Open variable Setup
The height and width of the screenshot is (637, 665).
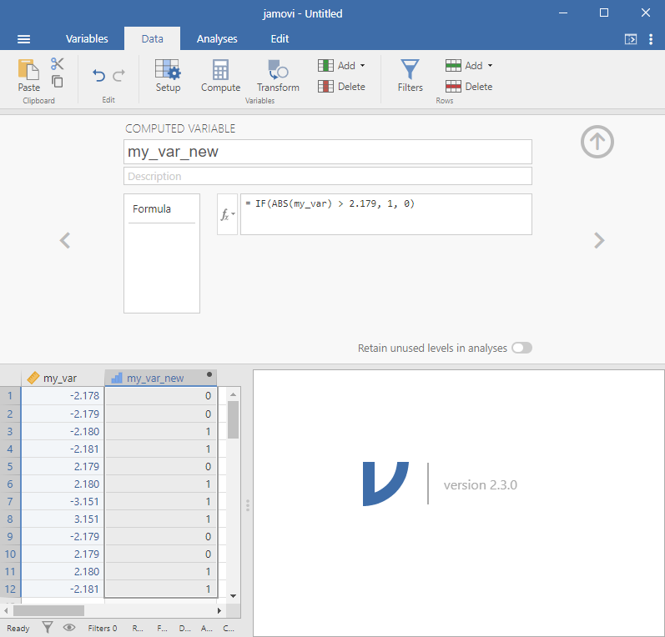(x=168, y=75)
